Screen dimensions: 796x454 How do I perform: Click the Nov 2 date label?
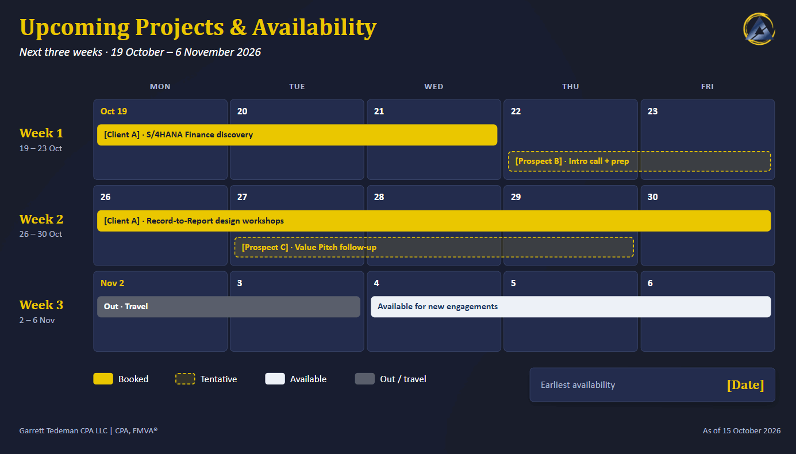click(112, 283)
